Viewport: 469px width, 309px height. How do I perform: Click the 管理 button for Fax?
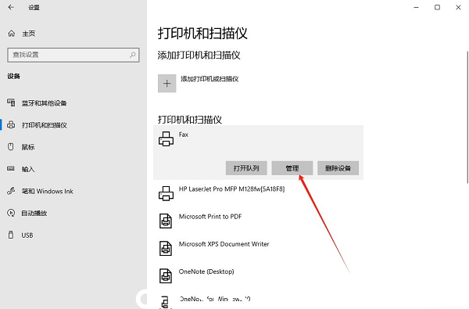click(292, 168)
